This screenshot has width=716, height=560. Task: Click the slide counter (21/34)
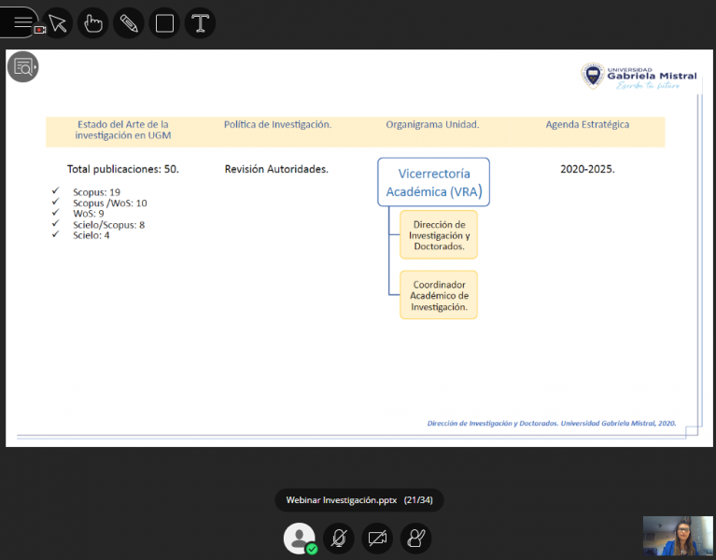tap(418, 499)
